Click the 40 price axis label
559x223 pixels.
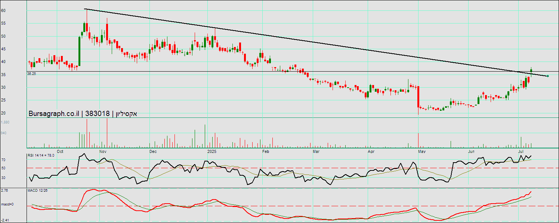(x=3, y=62)
